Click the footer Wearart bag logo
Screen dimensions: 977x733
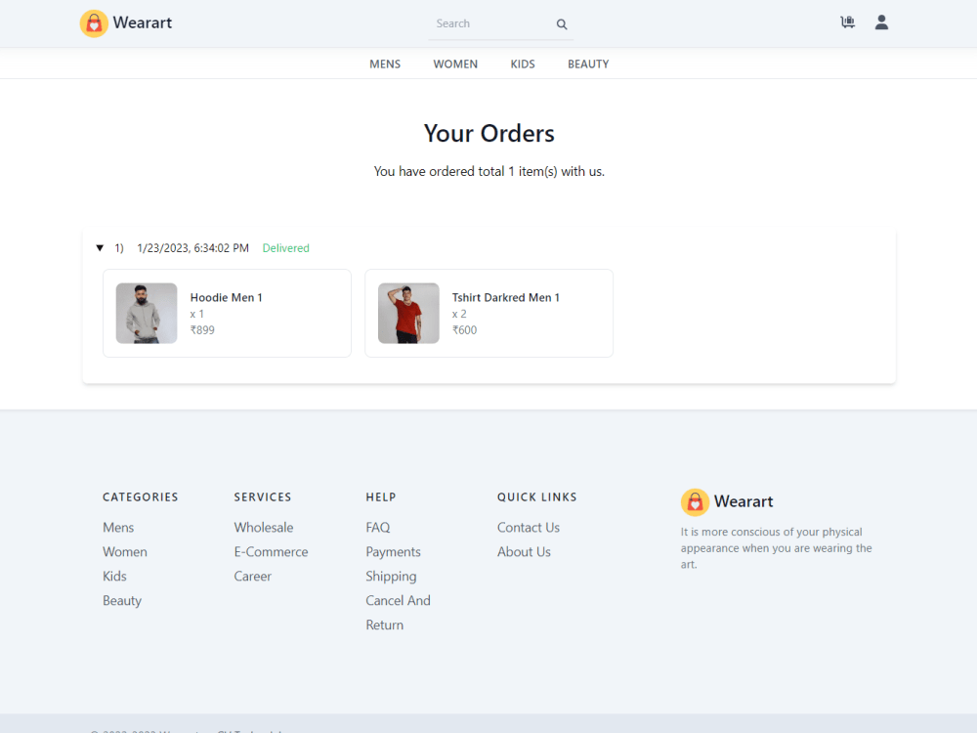[x=695, y=502]
